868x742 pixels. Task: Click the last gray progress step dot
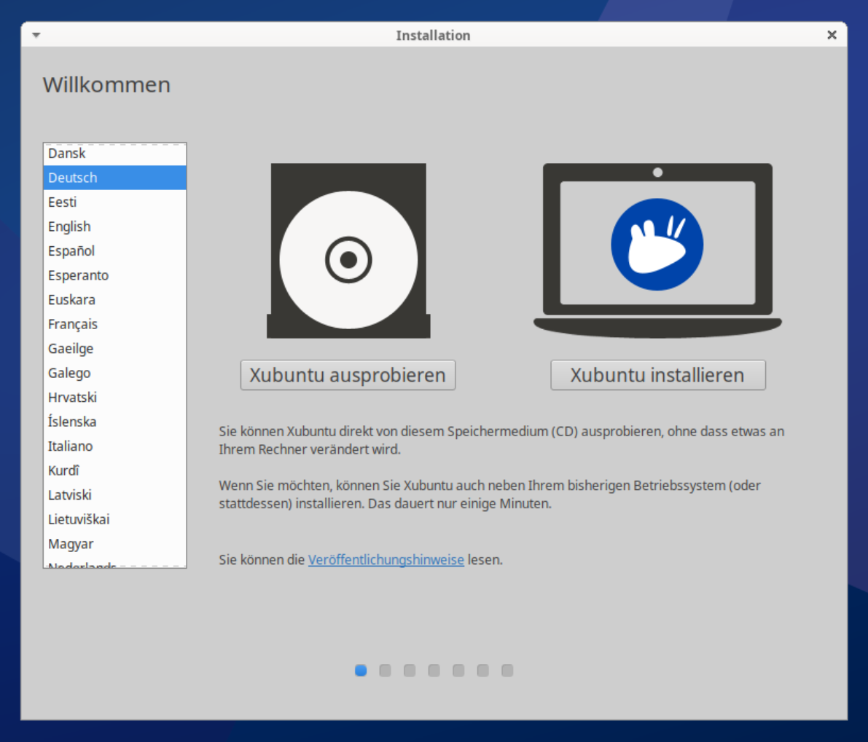pyautogui.click(x=507, y=670)
